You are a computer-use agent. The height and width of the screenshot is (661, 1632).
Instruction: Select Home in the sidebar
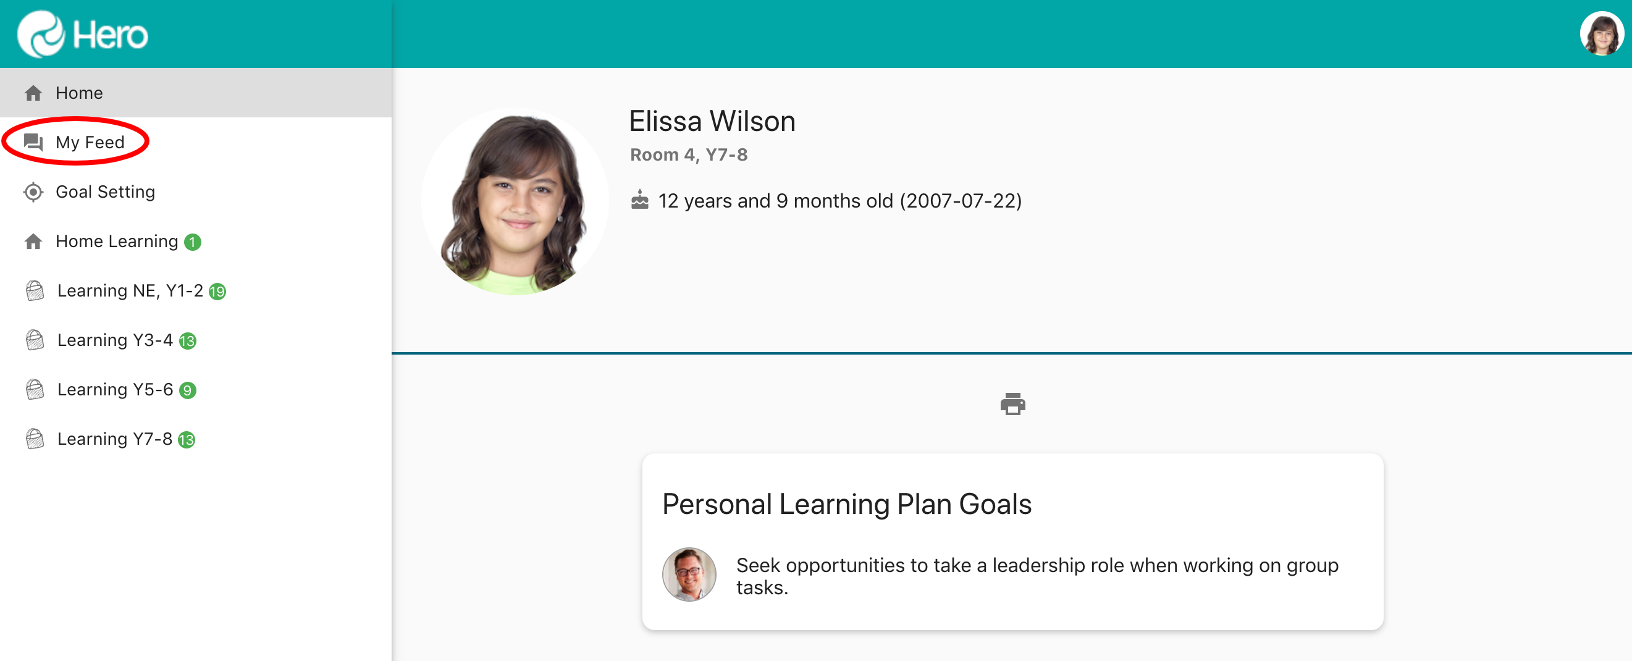(x=79, y=93)
